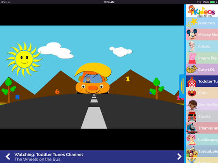Screen dimensions: 218x163
Task: Select the Toddler Tunes channel tab
Action: pos(202,81)
